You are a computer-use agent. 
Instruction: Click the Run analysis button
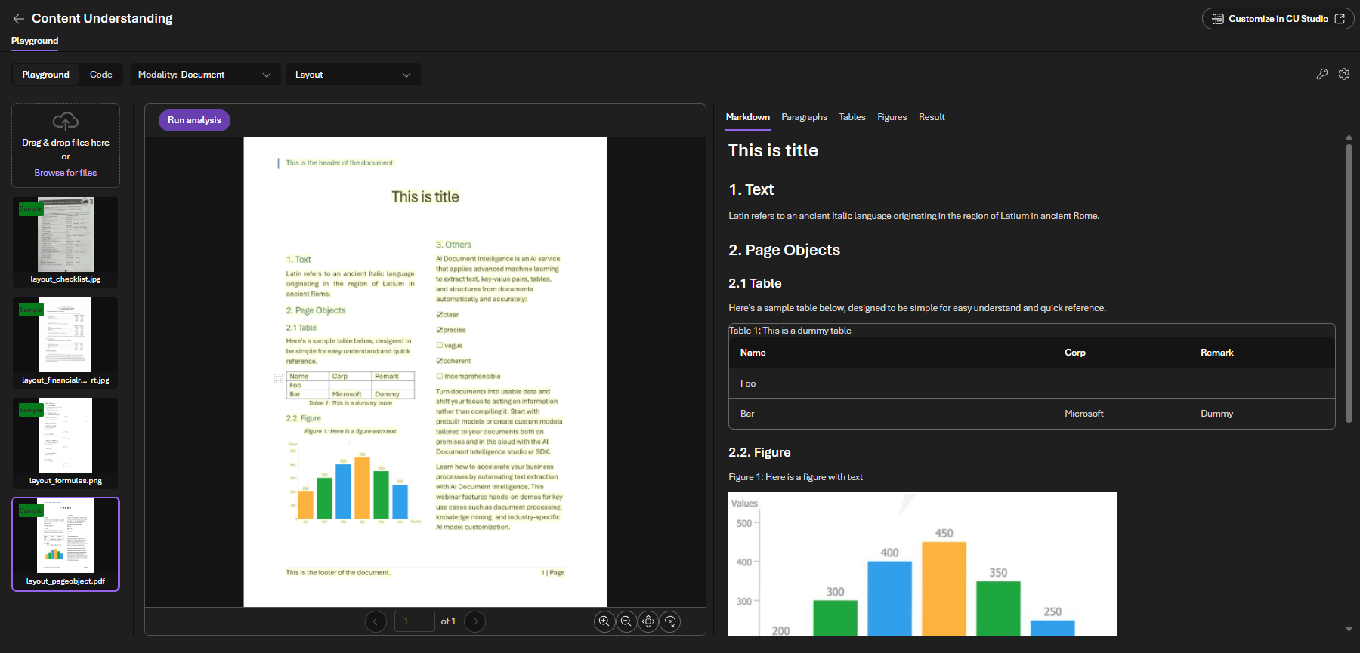pyautogui.click(x=194, y=120)
